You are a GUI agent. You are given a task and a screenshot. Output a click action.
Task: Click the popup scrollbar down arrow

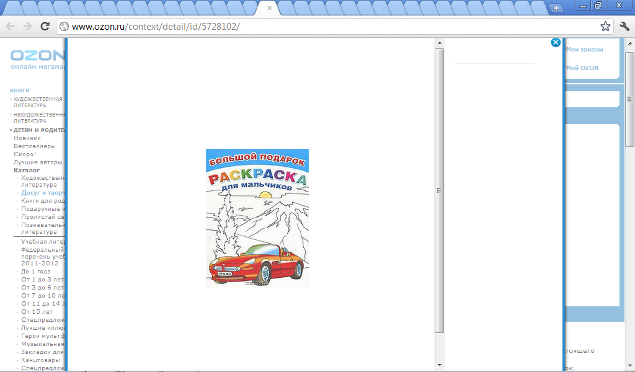click(x=440, y=365)
